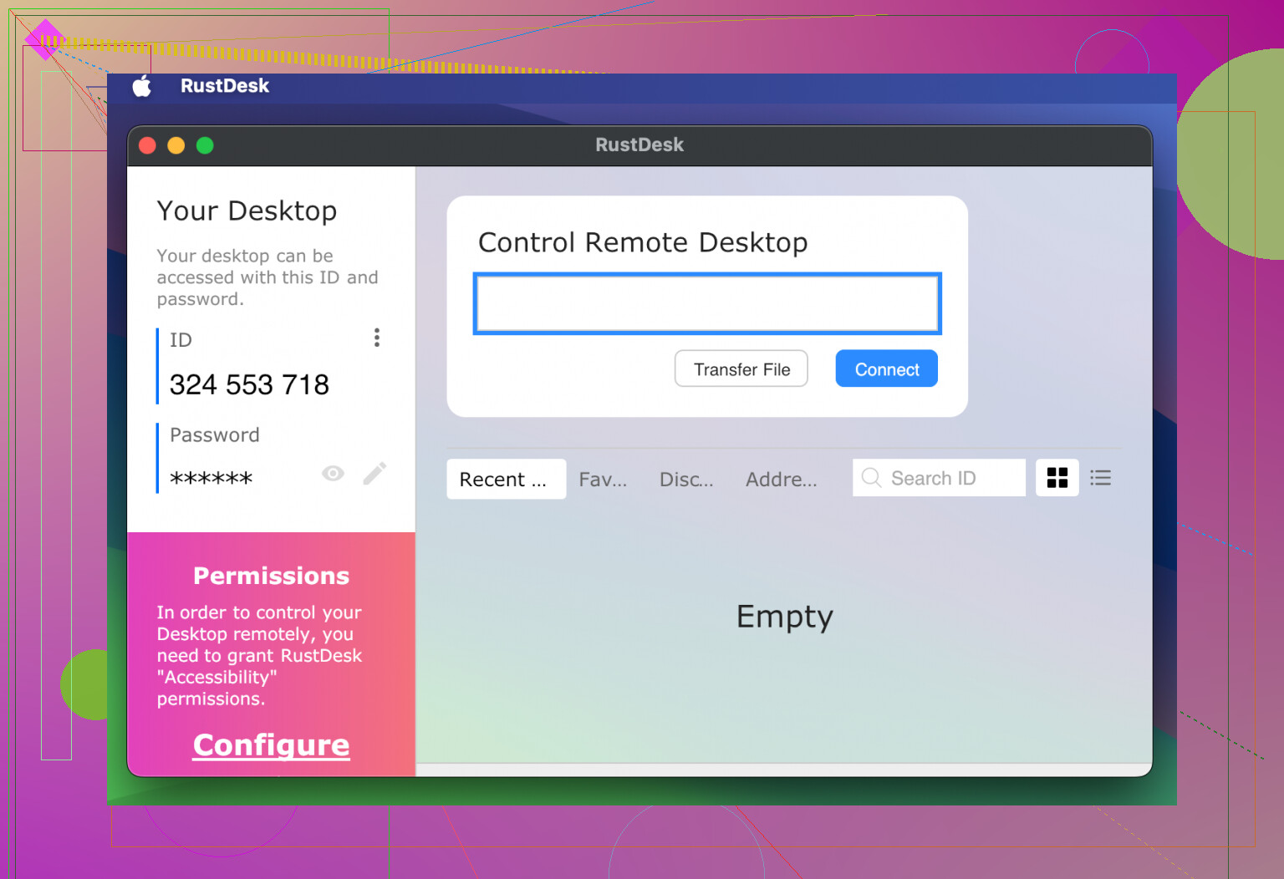Switch to the Fav... tab

(x=603, y=480)
